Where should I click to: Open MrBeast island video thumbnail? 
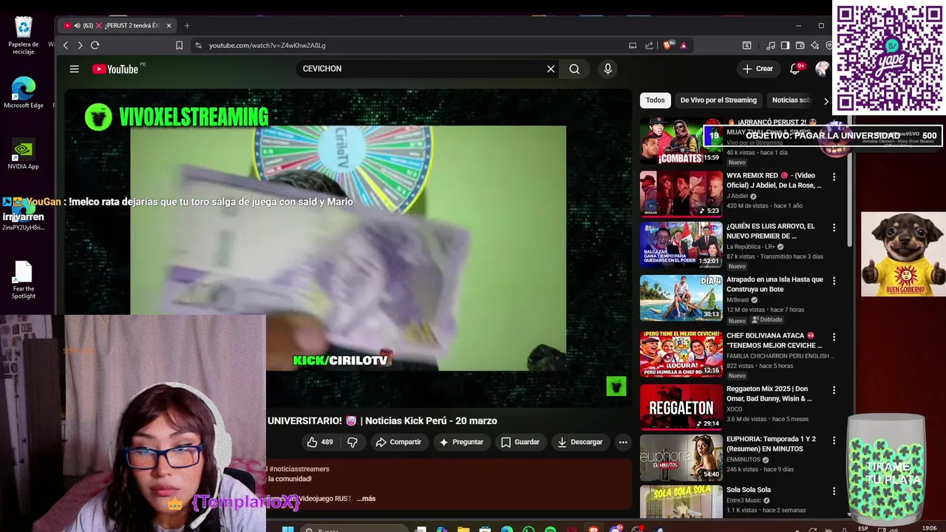681,297
